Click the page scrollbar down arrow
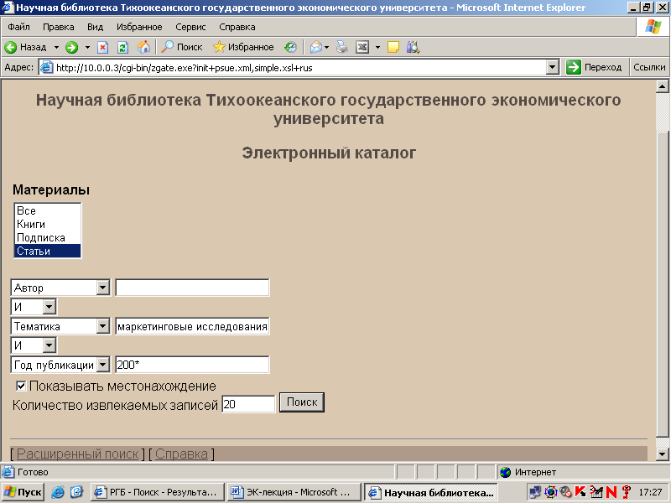This screenshot has width=671, height=503. pyautogui.click(x=662, y=454)
